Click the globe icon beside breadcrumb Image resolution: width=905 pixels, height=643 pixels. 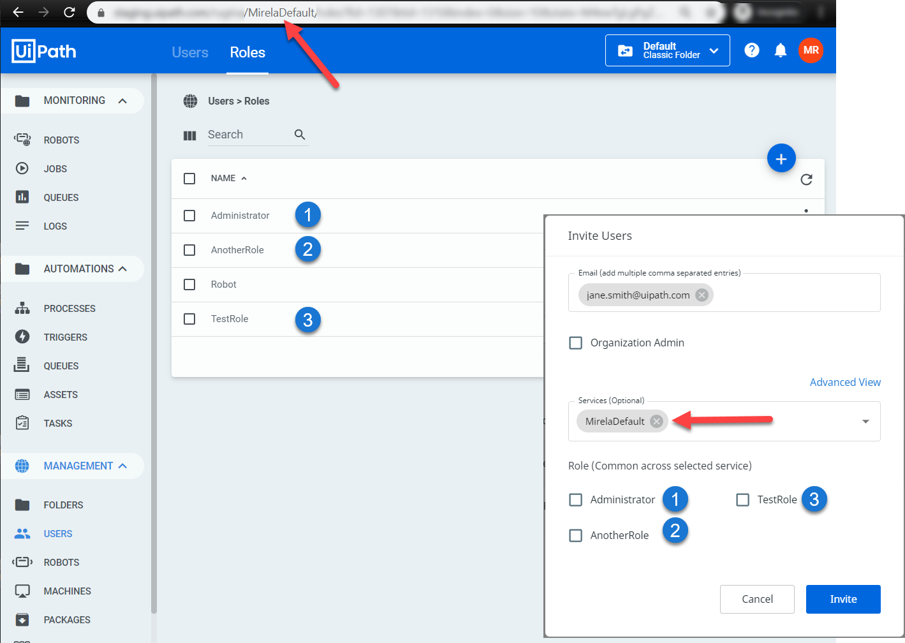[190, 101]
